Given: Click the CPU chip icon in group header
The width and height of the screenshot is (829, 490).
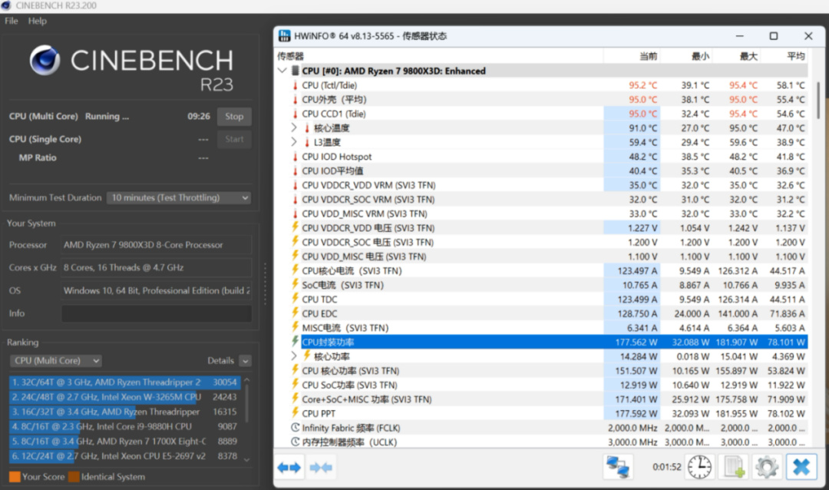Looking at the screenshot, I should coord(296,71).
